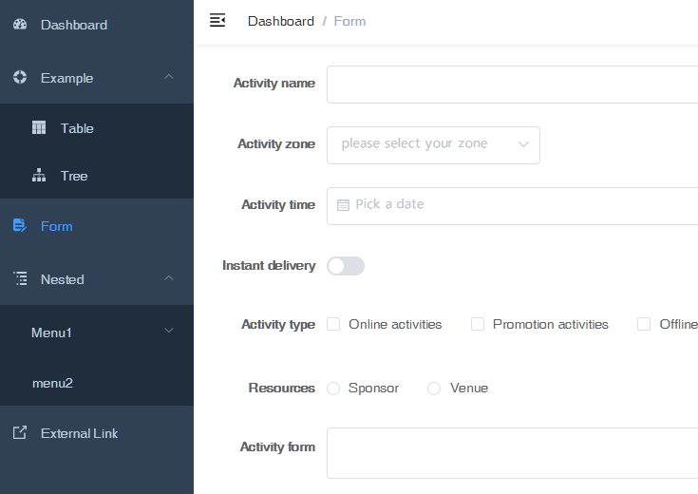The height and width of the screenshot is (494, 698).
Task: Open the Activity zone dropdown
Action: click(x=433, y=145)
